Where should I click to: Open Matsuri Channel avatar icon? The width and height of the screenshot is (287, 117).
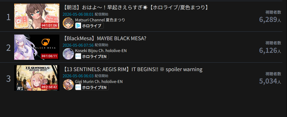pos(68,23)
